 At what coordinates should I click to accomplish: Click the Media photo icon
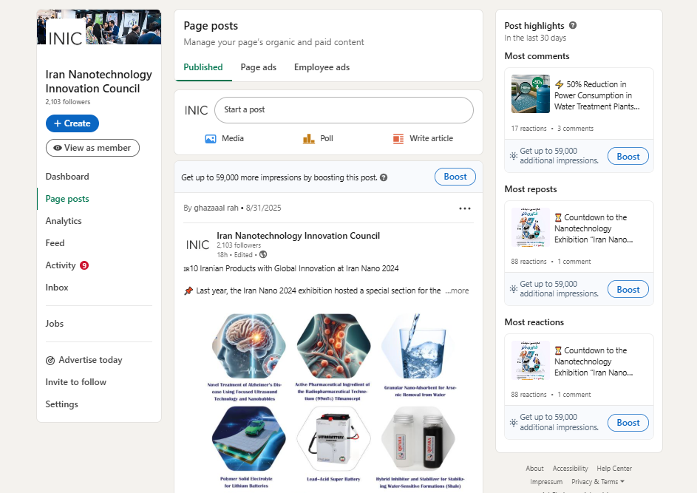click(211, 138)
